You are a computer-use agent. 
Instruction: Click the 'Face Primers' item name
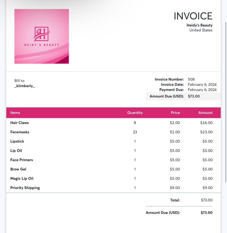coord(22,160)
